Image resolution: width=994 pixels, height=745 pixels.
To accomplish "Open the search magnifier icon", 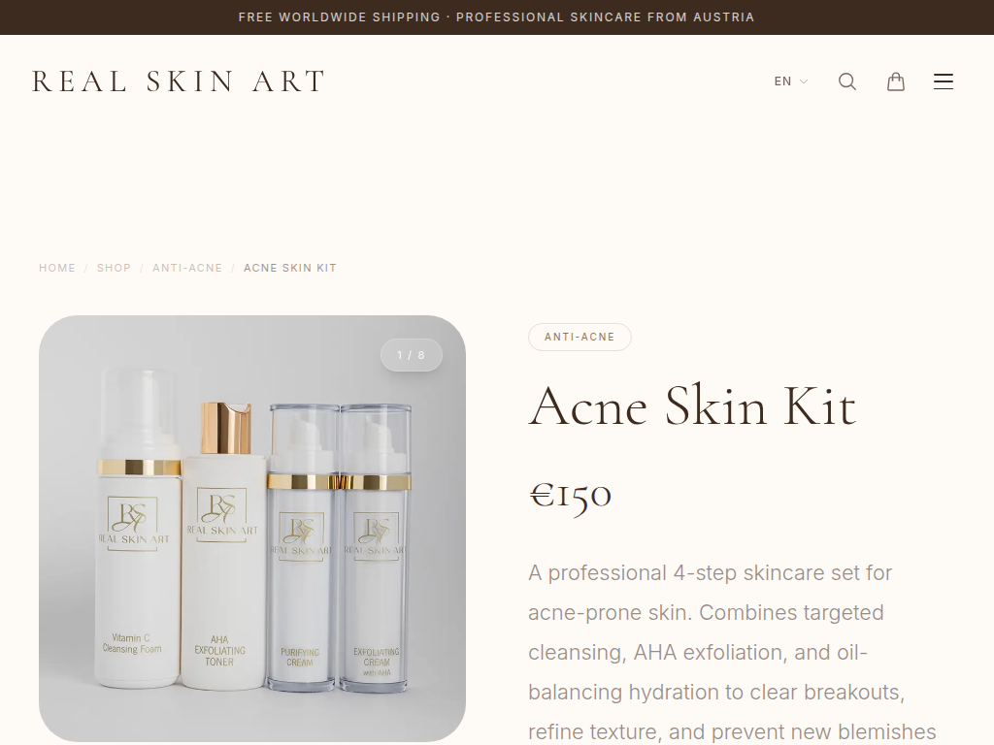I will pos(846,81).
